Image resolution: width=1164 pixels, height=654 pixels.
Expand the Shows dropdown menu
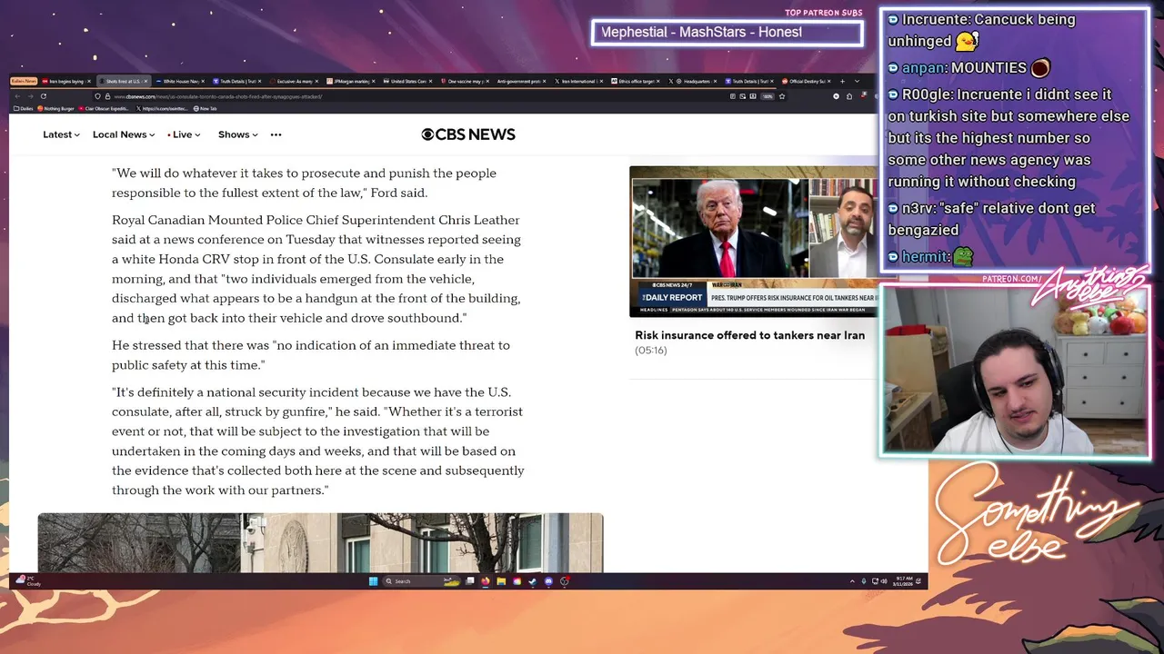(x=238, y=134)
